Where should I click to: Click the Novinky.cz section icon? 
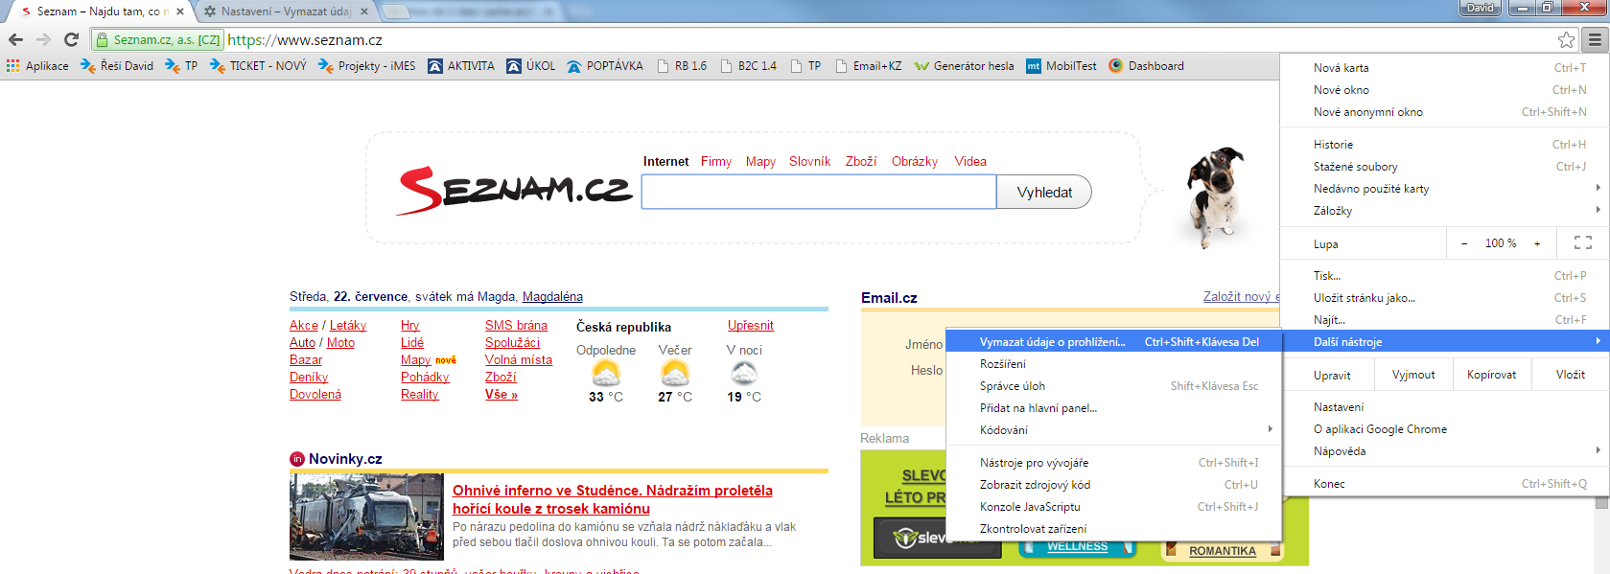click(297, 459)
